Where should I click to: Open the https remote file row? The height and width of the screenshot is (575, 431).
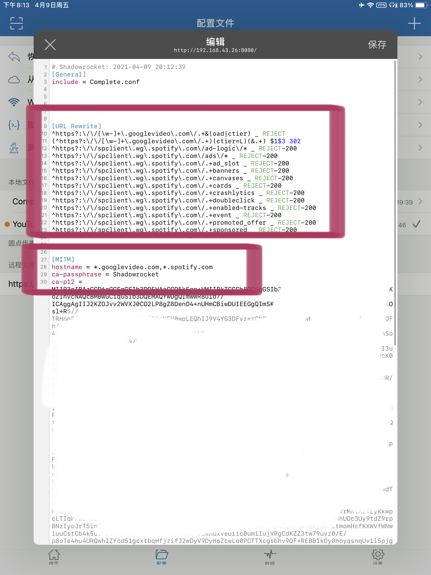pos(215,284)
